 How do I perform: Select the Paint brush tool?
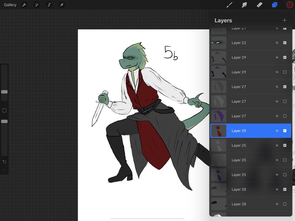coord(229,5)
